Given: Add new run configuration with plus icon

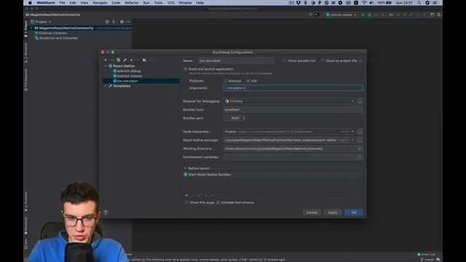Looking at the screenshot, I should 106,60.
